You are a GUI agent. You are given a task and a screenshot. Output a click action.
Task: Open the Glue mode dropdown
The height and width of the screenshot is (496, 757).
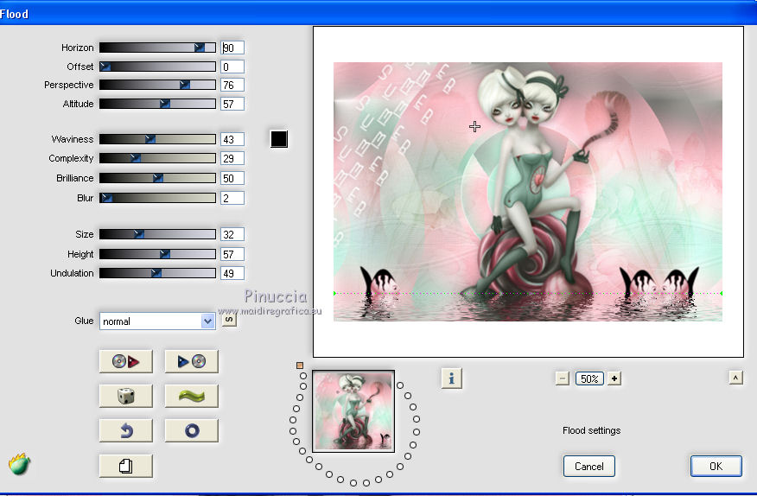tap(157, 321)
